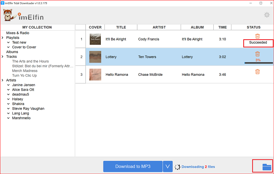The width and height of the screenshot is (274, 174).
Task: Collapse the Test new playlist chevron
Action: click(8, 42)
